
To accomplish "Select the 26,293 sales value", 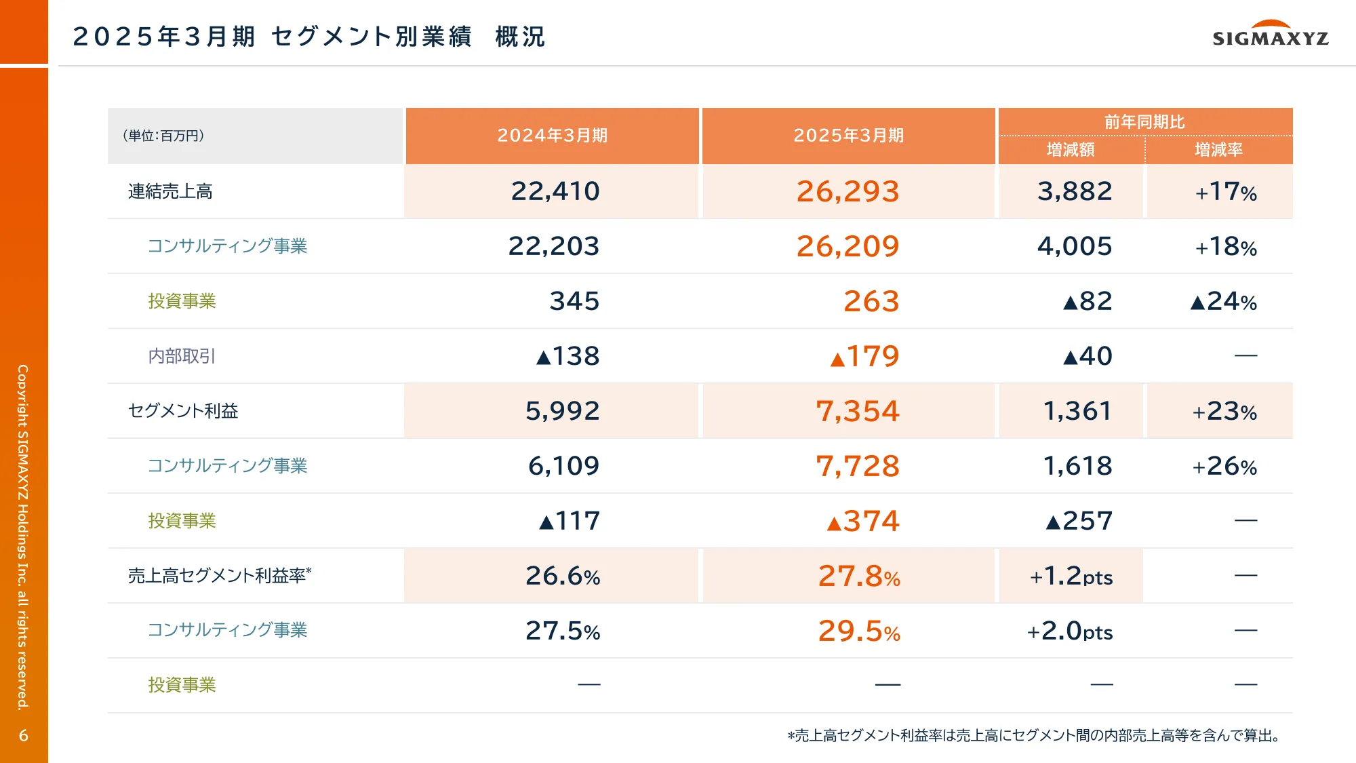I will (x=848, y=192).
